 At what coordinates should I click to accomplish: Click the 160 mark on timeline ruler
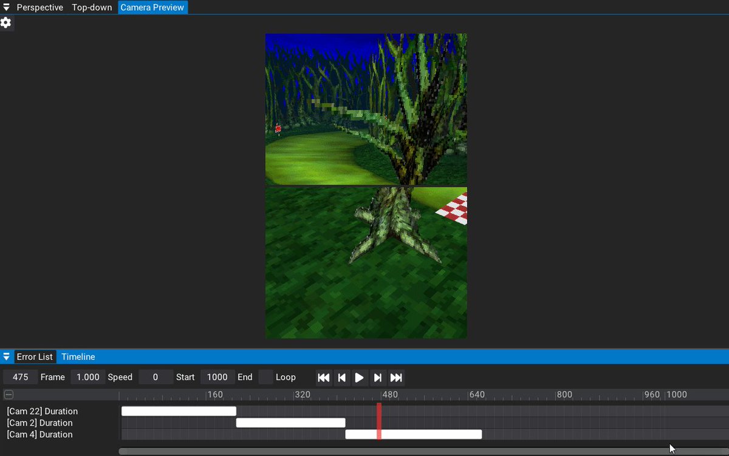coord(215,395)
